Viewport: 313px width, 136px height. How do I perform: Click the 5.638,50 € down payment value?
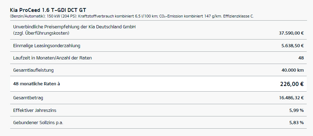[x=292, y=46]
